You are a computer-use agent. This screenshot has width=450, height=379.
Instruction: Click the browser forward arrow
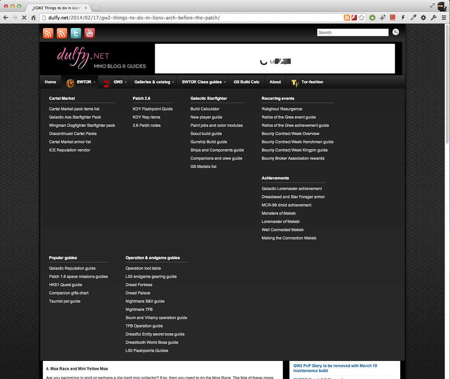(x=15, y=18)
